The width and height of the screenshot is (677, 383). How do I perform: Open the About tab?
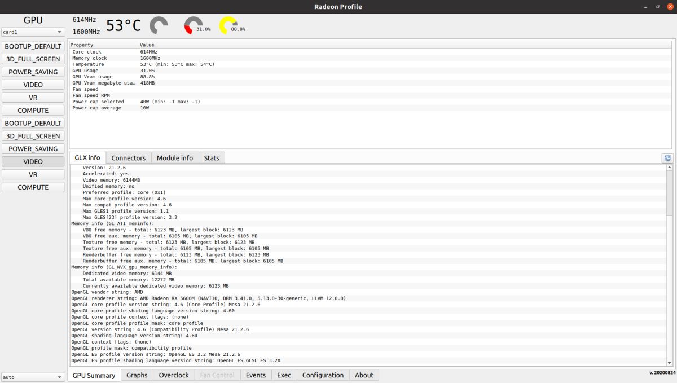point(364,375)
